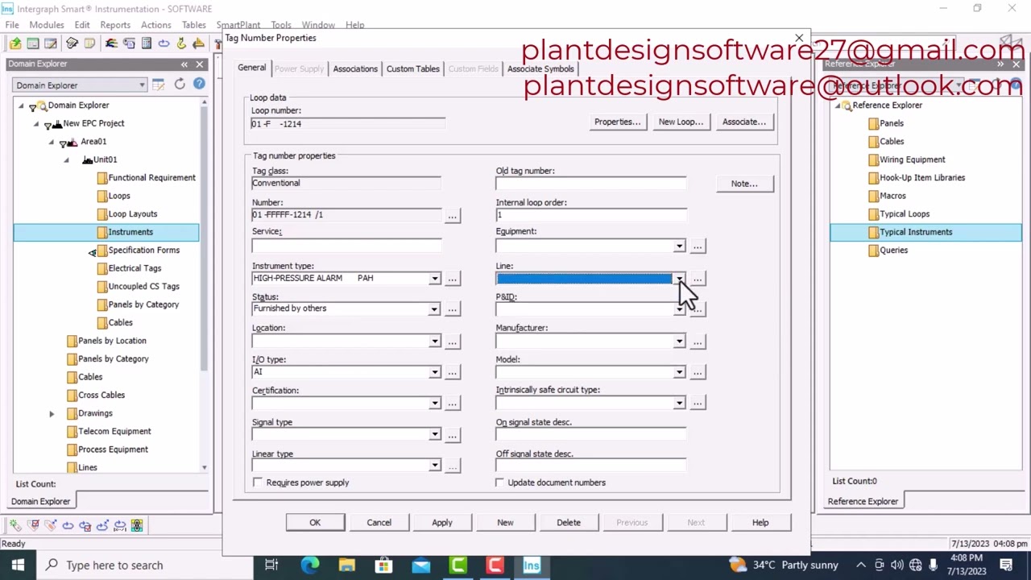
Task: Open Task View on the taskbar
Action: pyautogui.click(x=271, y=565)
